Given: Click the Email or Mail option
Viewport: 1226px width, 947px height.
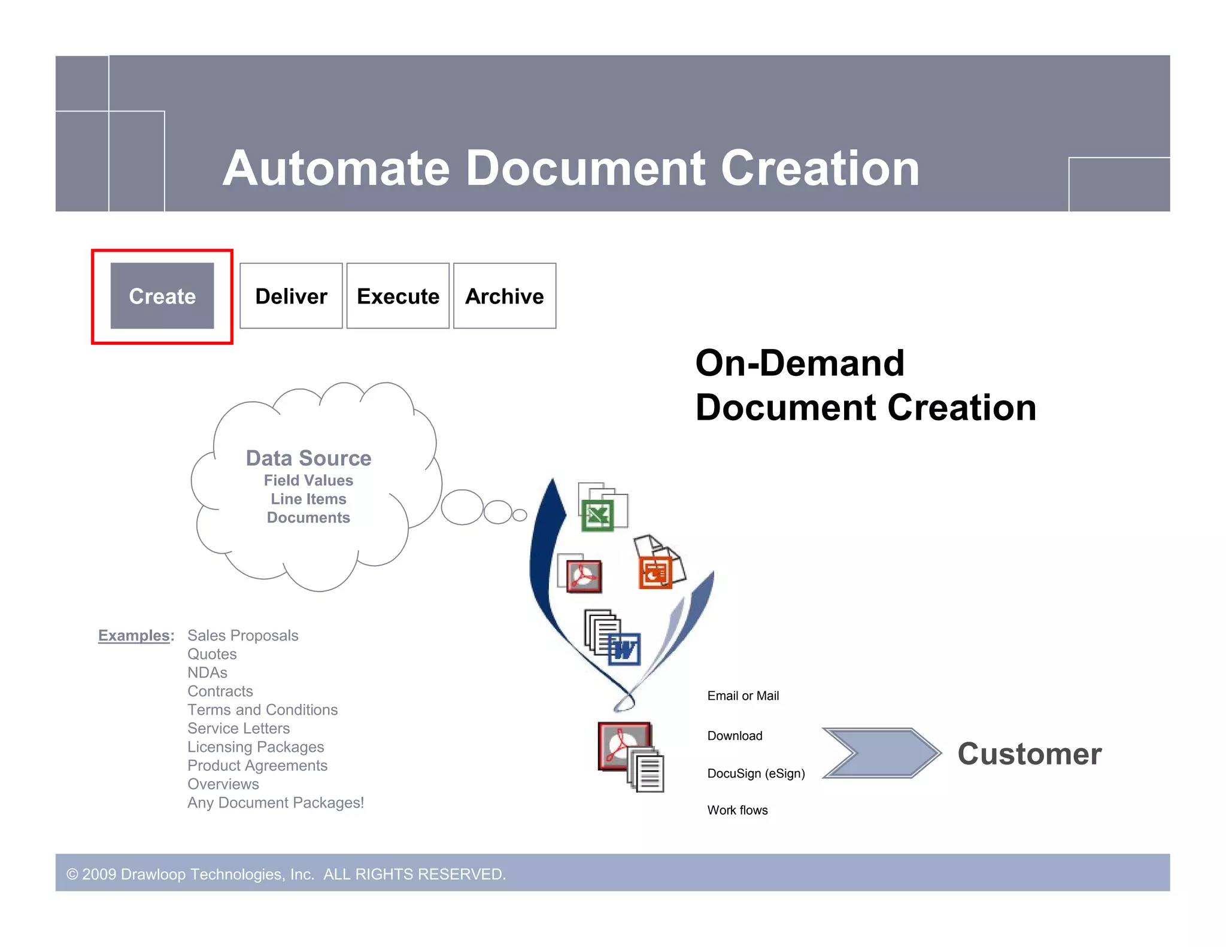Looking at the screenshot, I should [742, 696].
